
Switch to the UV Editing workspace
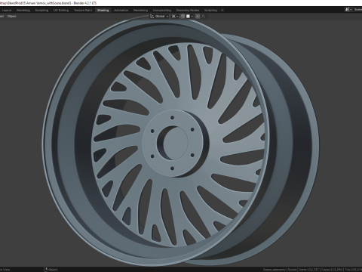click(61, 11)
